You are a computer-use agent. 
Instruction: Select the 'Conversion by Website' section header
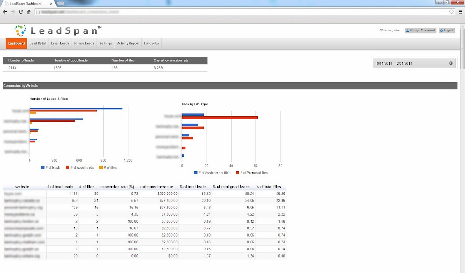click(230, 86)
